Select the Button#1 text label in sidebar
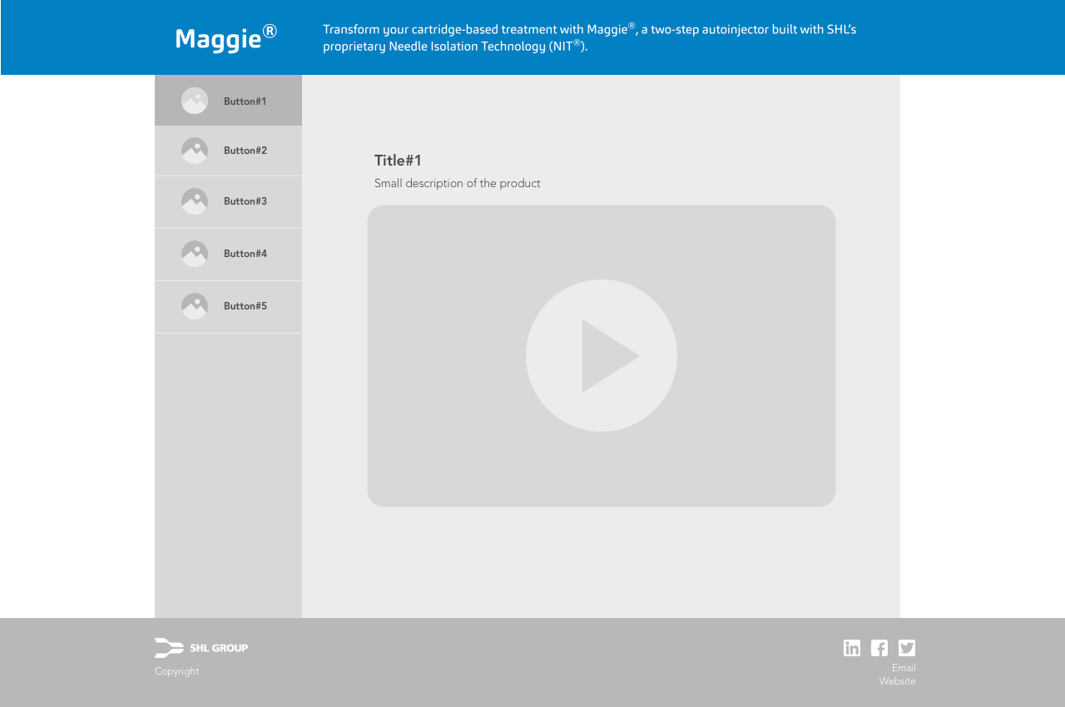This screenshot has height=707, width=1065. click(x=245, y=101)
